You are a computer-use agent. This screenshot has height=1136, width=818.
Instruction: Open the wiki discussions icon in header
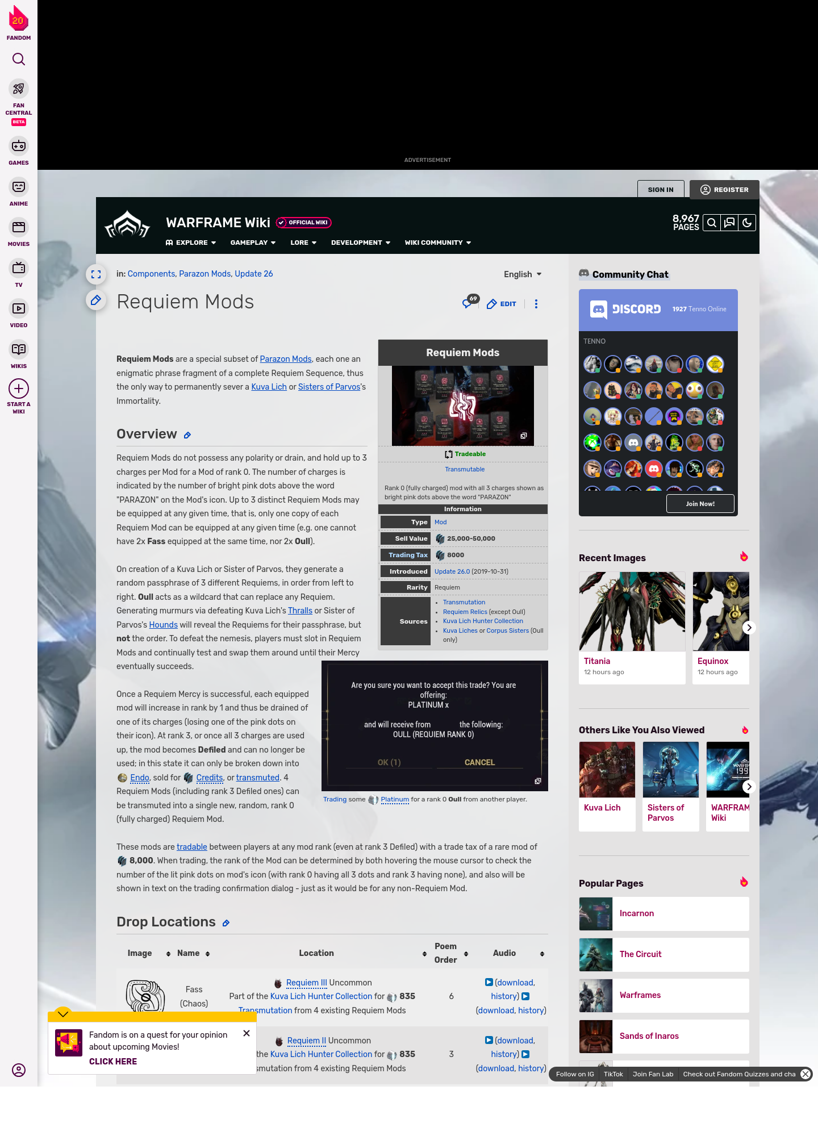click(729, 223)
